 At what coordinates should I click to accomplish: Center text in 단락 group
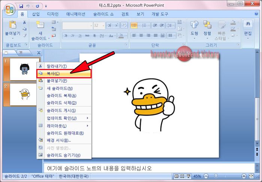(x=141, y=35)
